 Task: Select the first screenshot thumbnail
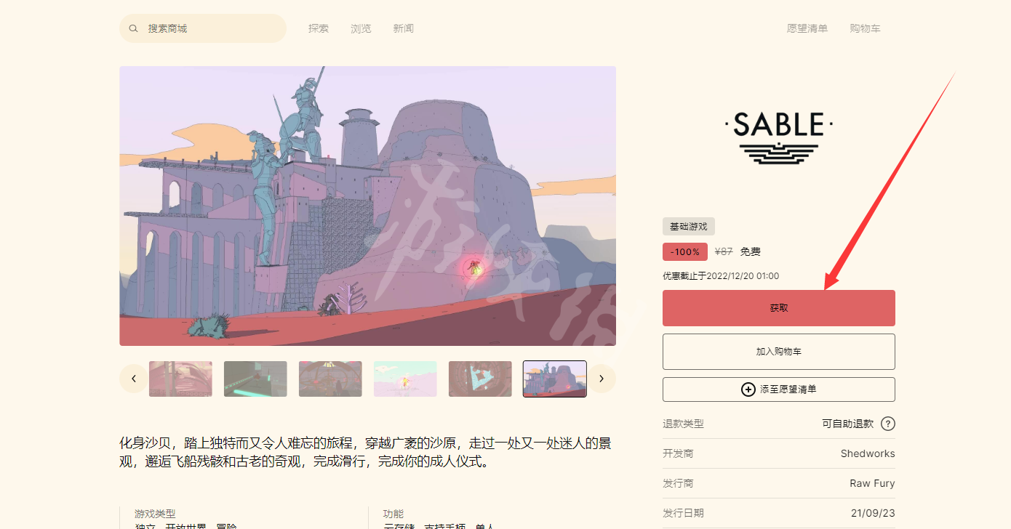pos(180,379)
